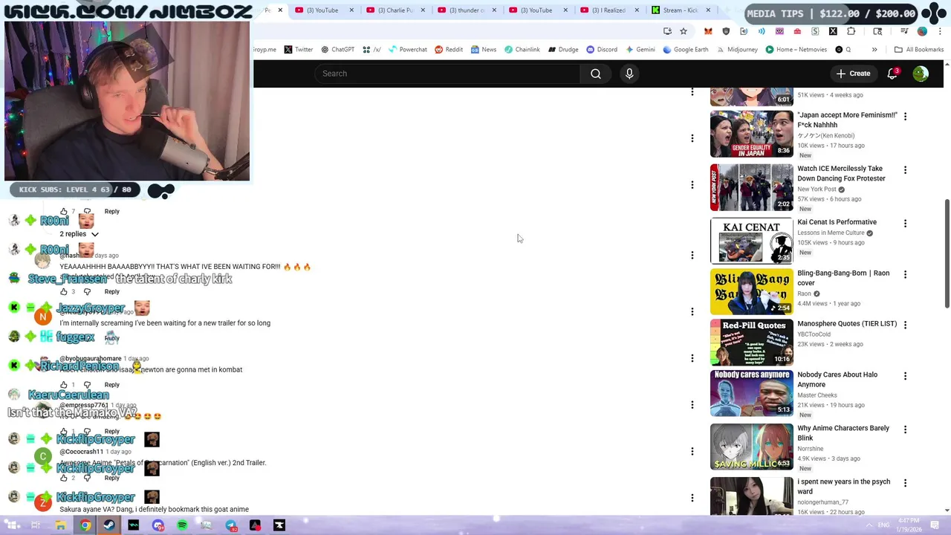951x535 pixels.
Task: Open YouTube notifications bell
Action: (892, 74)
